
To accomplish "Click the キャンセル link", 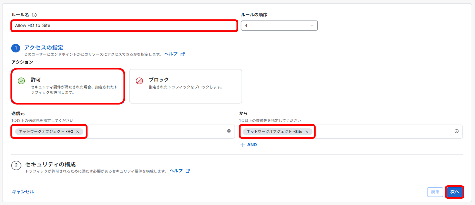I will point(23,192).
